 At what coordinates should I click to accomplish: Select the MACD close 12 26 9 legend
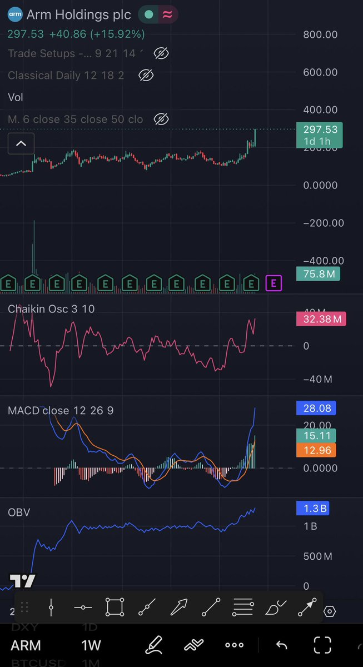pyautogui.click(x=61, y=411)
